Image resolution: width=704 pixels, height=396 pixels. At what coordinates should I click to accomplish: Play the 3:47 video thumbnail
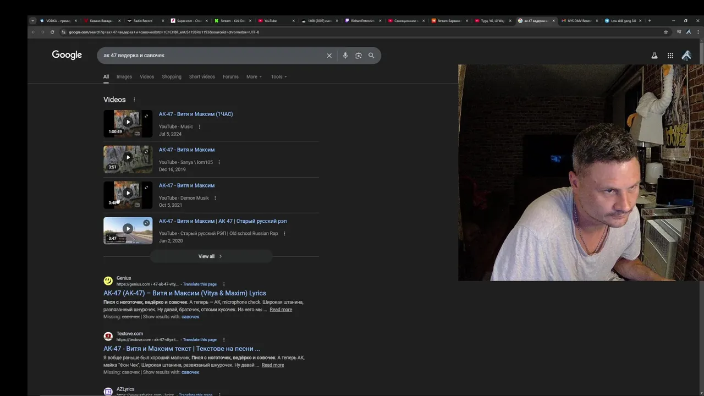pos(128,230)
